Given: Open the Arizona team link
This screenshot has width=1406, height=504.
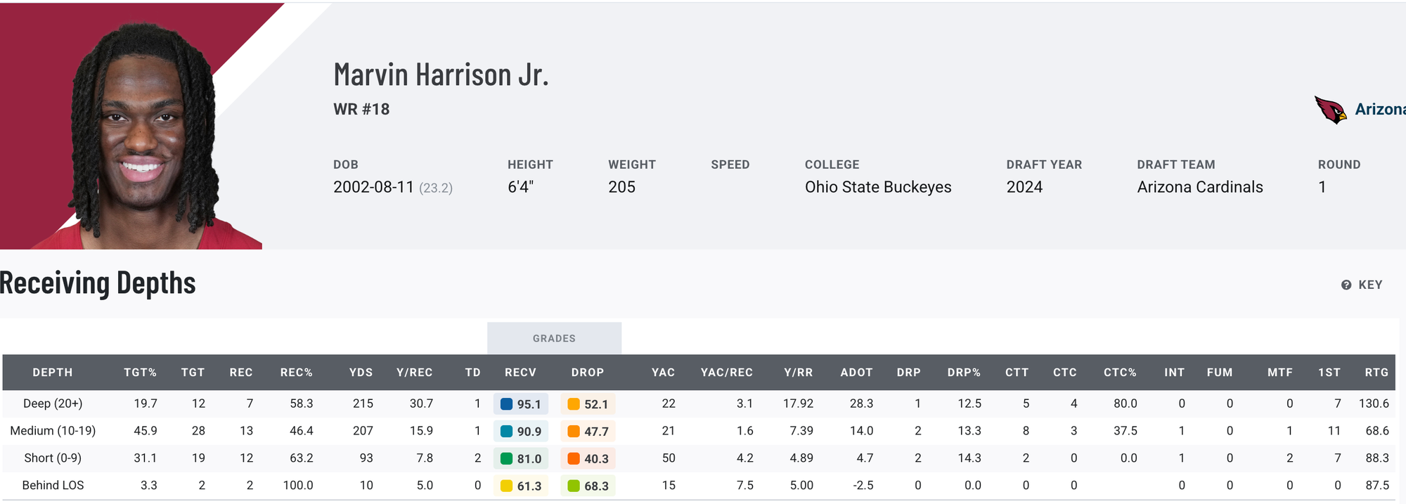Looking at the screenshot, I should (x=1379, y=110).
